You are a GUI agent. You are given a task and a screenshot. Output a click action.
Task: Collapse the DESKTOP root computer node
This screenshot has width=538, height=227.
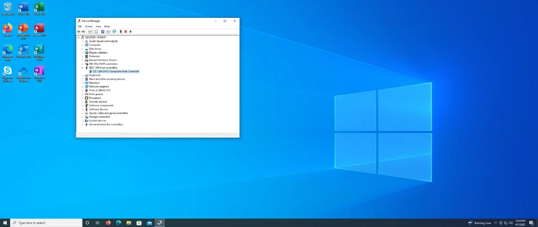point(78,38)
